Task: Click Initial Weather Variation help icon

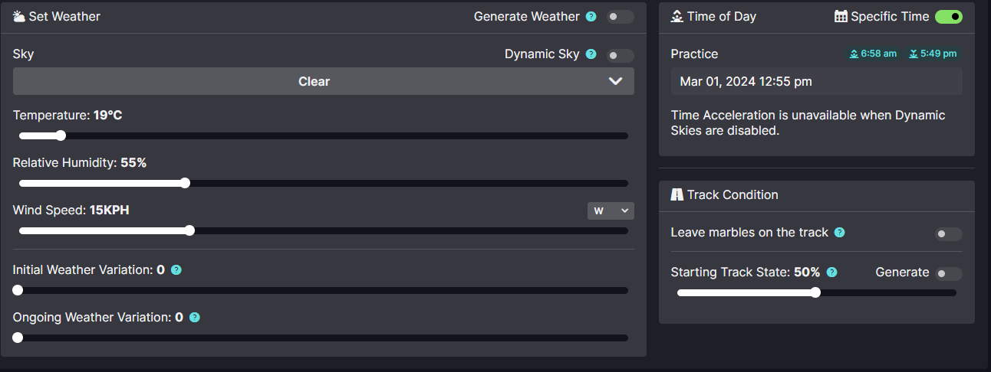Action: (x=176, y=270)
